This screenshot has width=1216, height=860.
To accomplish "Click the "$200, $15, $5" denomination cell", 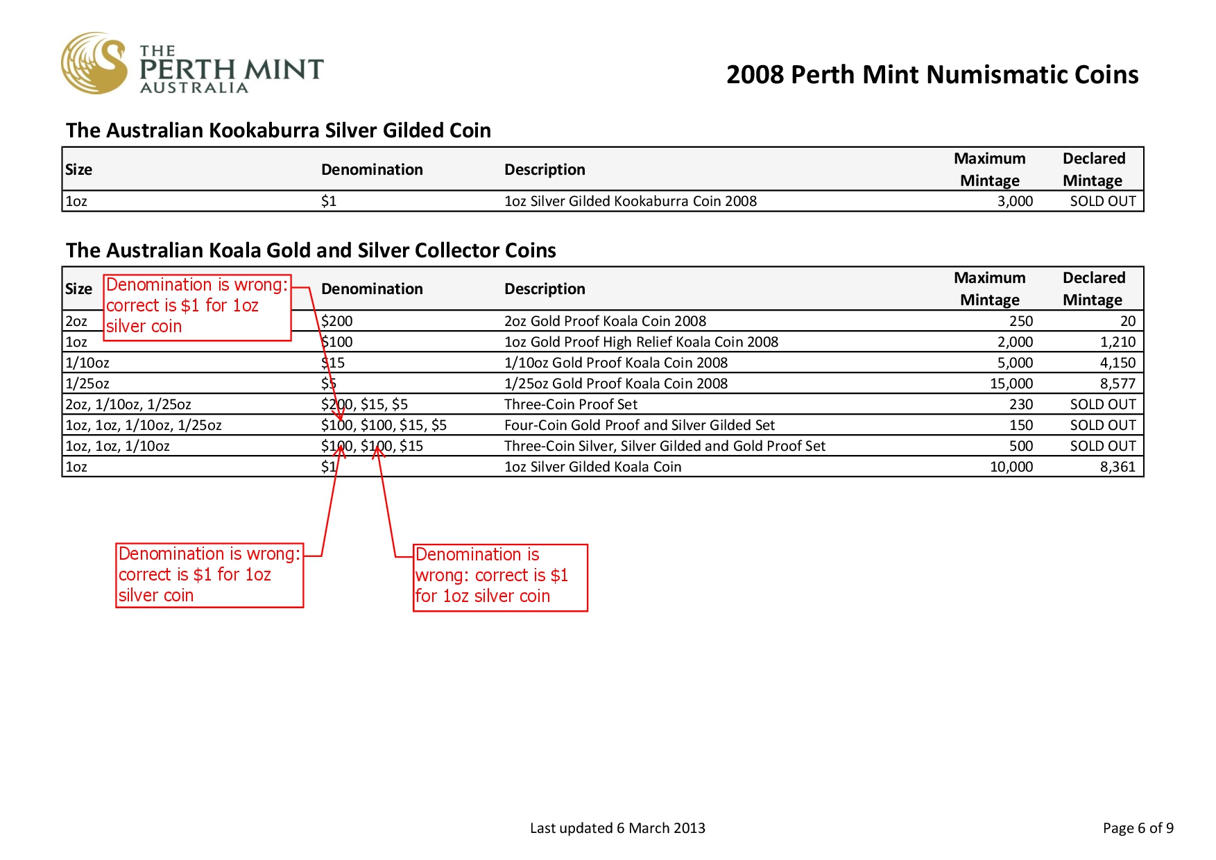I will 364,404.
